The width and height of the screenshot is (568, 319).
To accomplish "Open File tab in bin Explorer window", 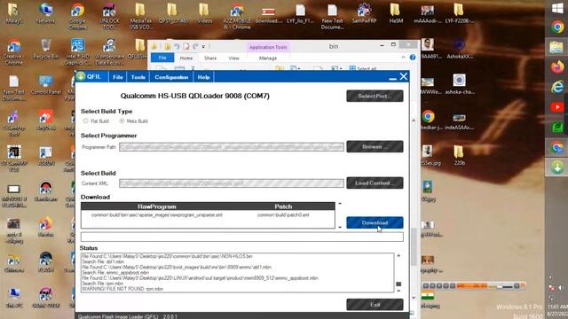I will 162,58.
